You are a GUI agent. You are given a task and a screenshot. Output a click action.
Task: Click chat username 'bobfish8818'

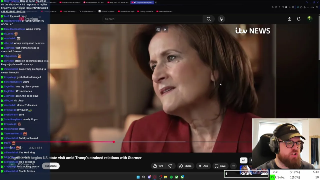(x=11, y=115)
